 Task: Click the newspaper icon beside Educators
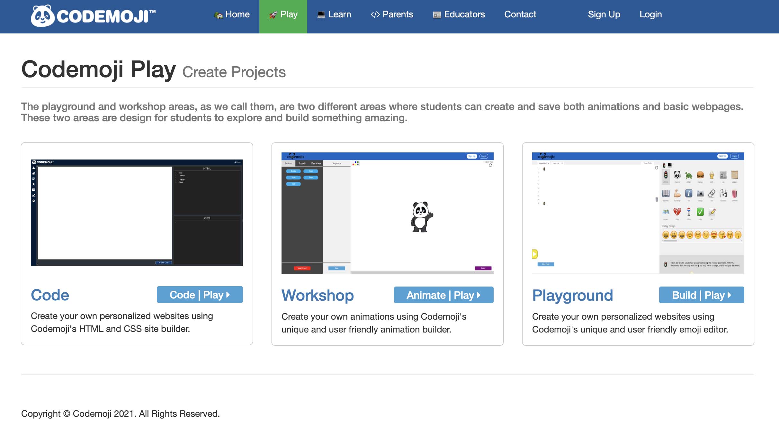tap(437, 15)
